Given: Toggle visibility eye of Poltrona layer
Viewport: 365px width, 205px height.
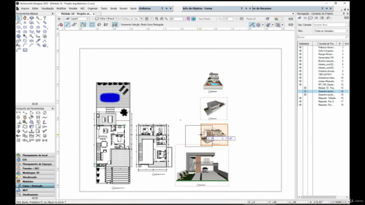Looking at the screenshot, I should tap(301, 47).
